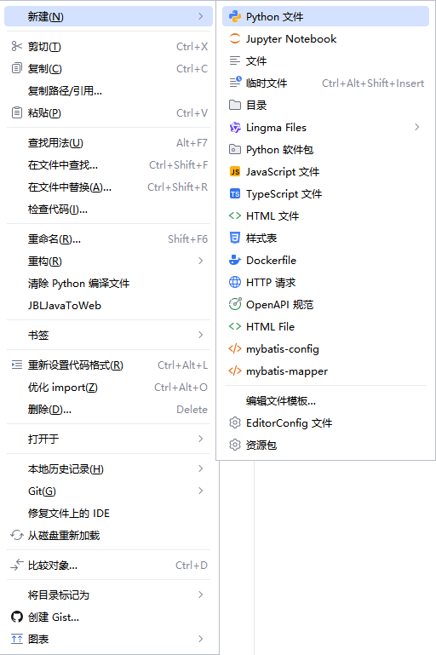Image resolution: width=436 pixels, height=655 pixels.
Task: Click the TS TypeScript file icon
Action: click(235, 194)
